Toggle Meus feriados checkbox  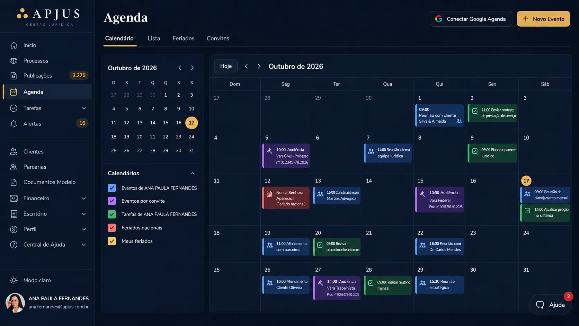pyautogui.click(x=112, y=241)
